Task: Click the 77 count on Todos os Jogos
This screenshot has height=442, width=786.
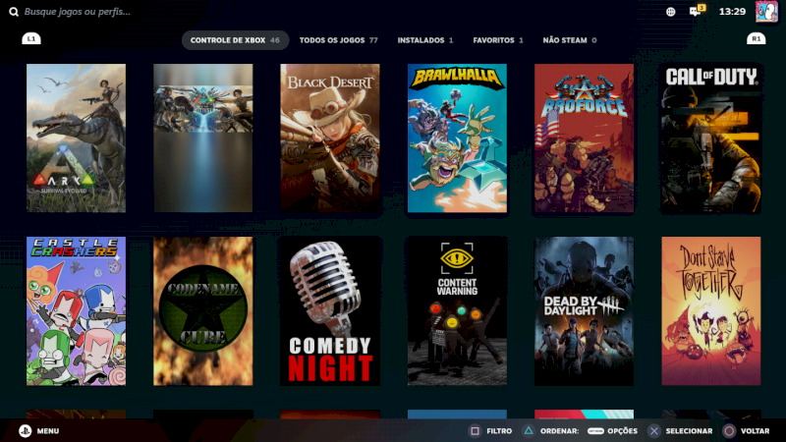Action: click(x=373, y=40)
